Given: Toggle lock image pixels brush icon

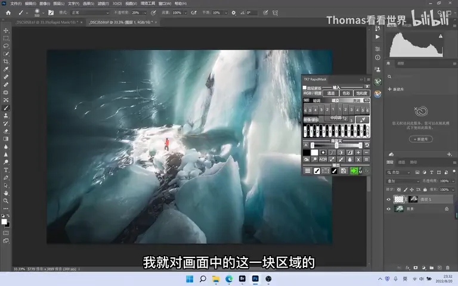Looking at the screenshot, I should (406, 189).
